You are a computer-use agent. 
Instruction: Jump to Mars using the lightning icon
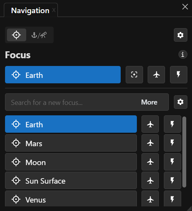click(172, 143)
